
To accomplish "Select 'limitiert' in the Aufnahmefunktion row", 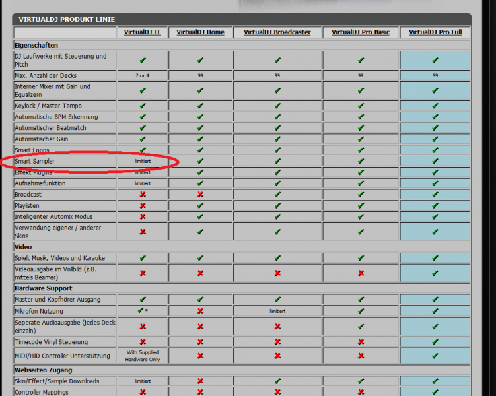I will click(143, 183).
